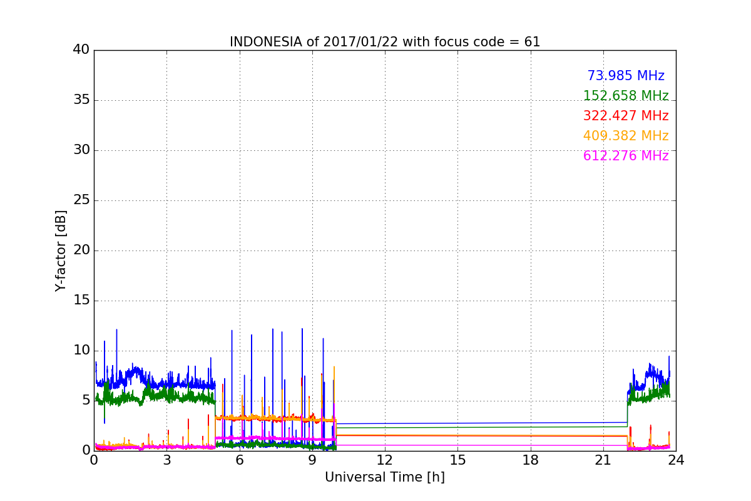Select the green 152.658 MHz legend label

pos(626,96)
